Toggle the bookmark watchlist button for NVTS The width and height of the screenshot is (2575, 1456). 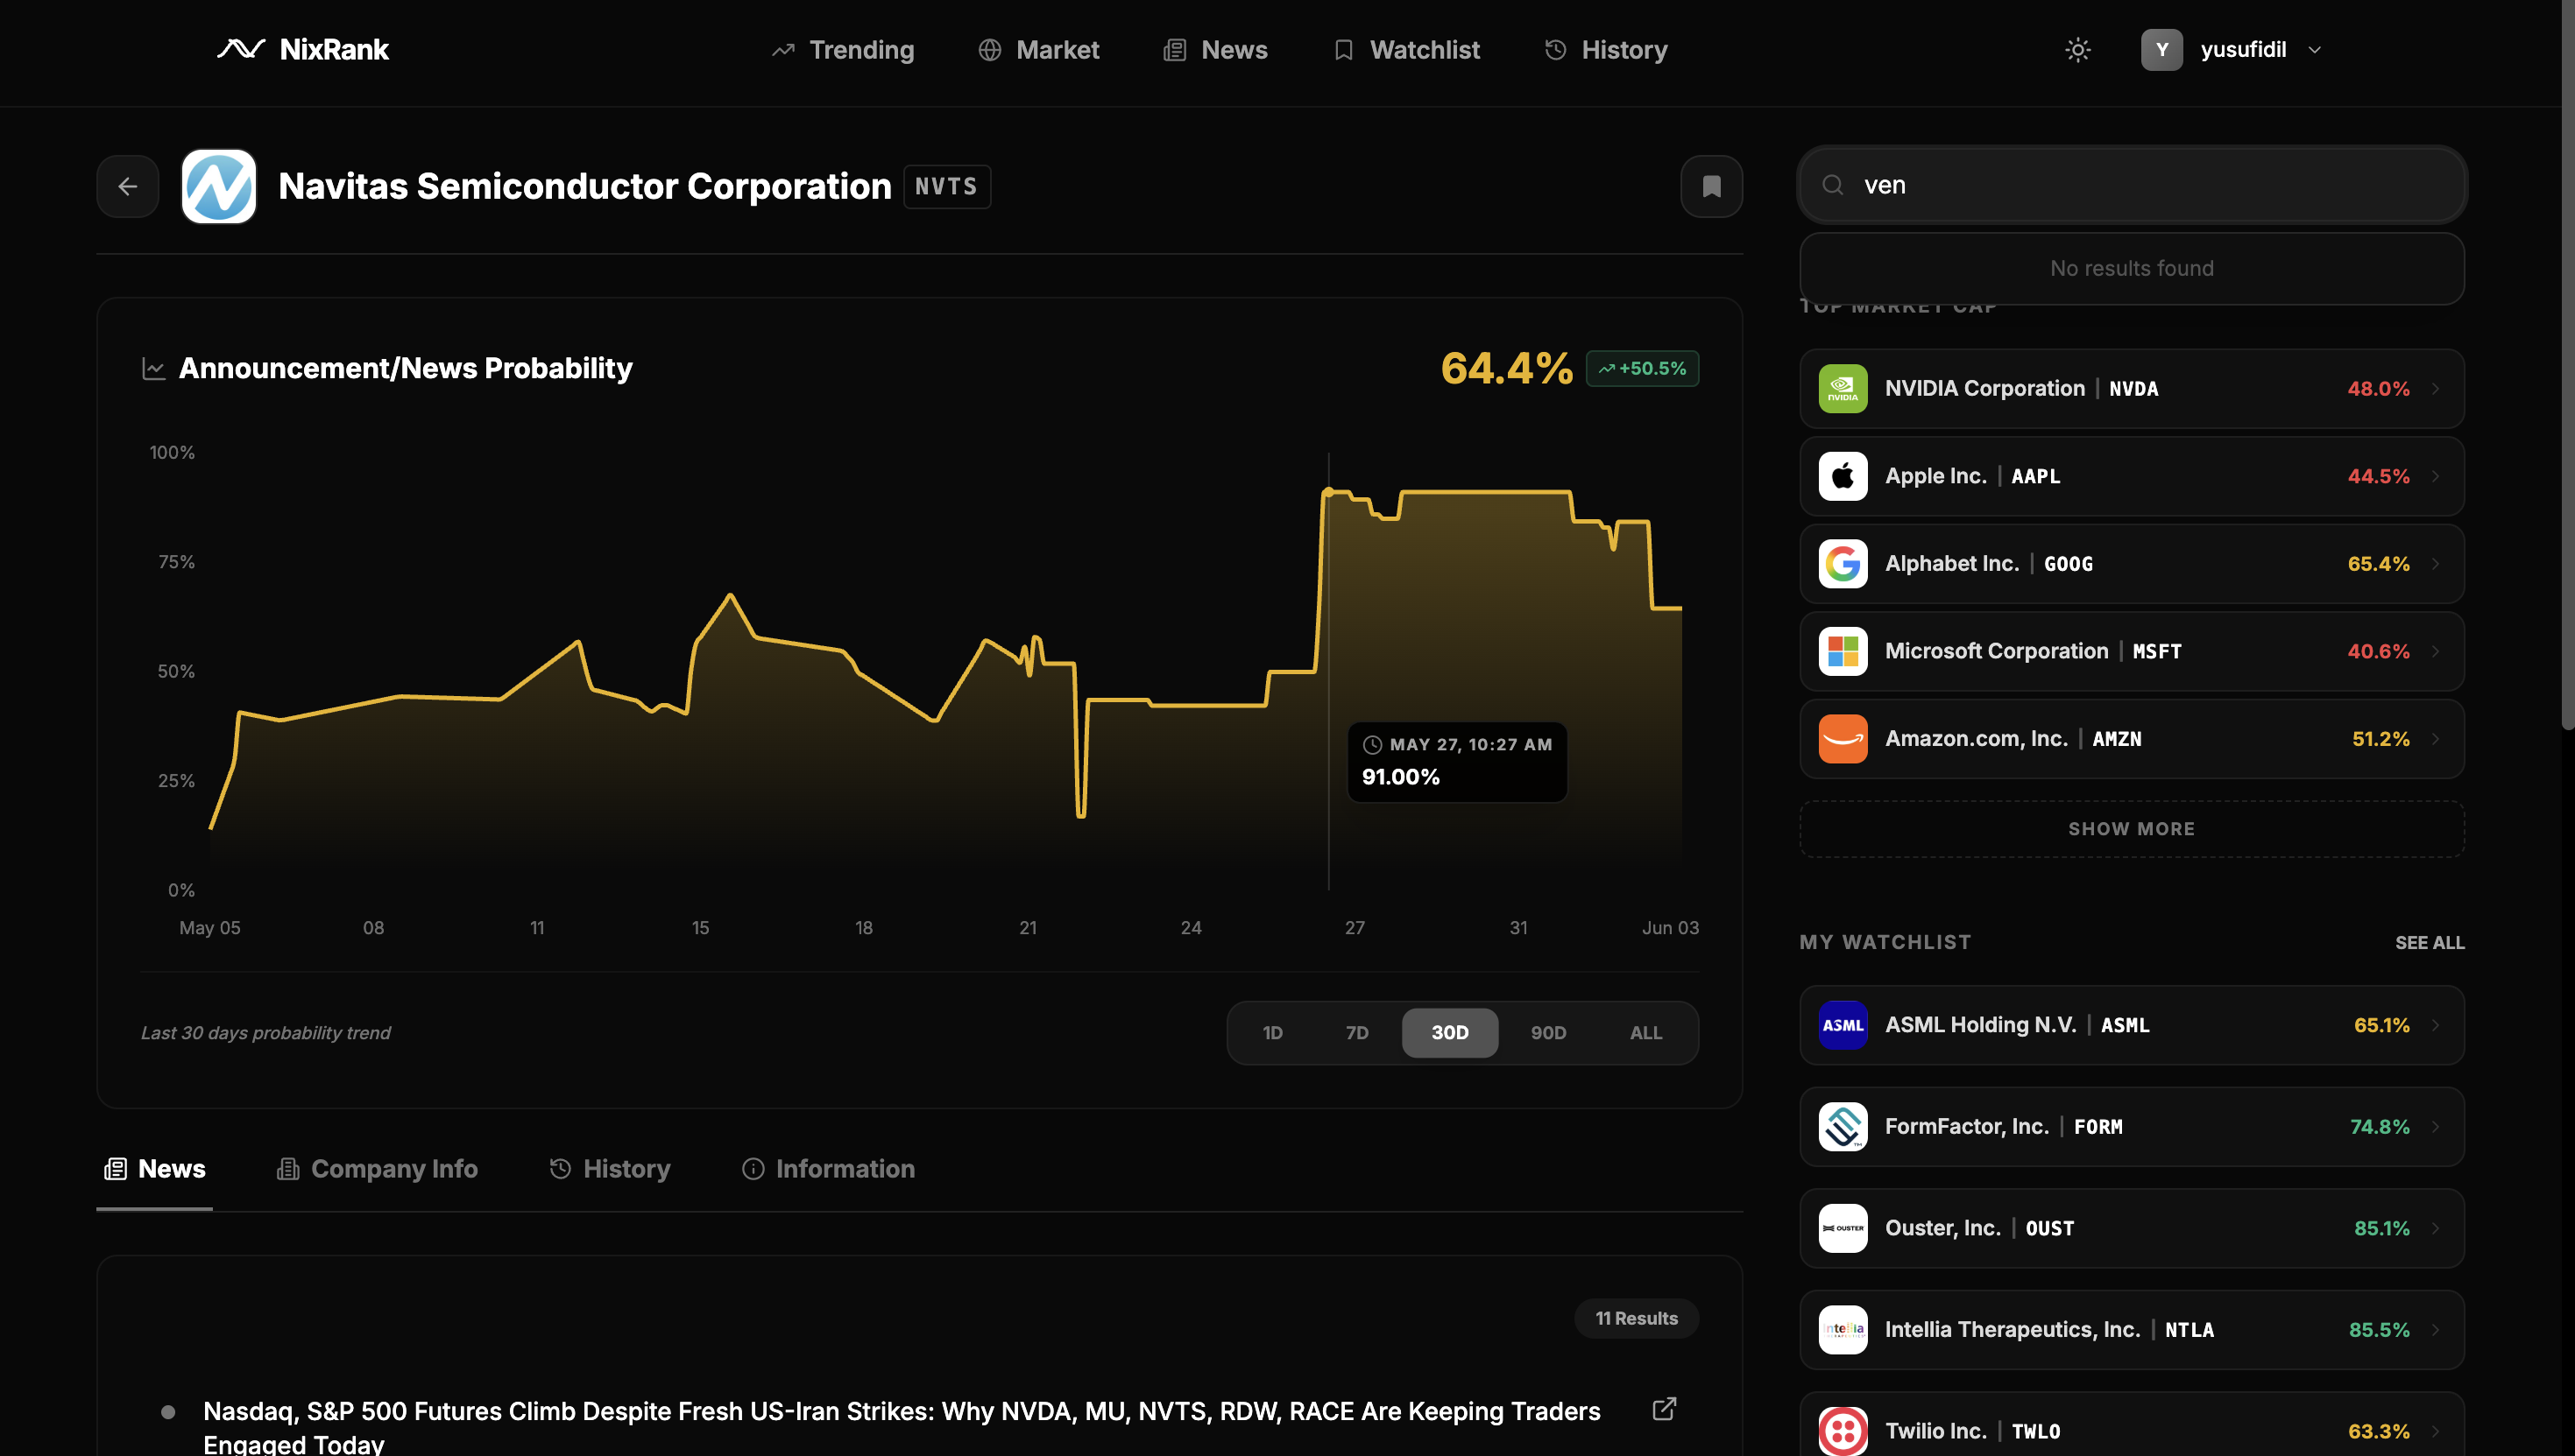pyautogui.click(x=1710, y=186)
